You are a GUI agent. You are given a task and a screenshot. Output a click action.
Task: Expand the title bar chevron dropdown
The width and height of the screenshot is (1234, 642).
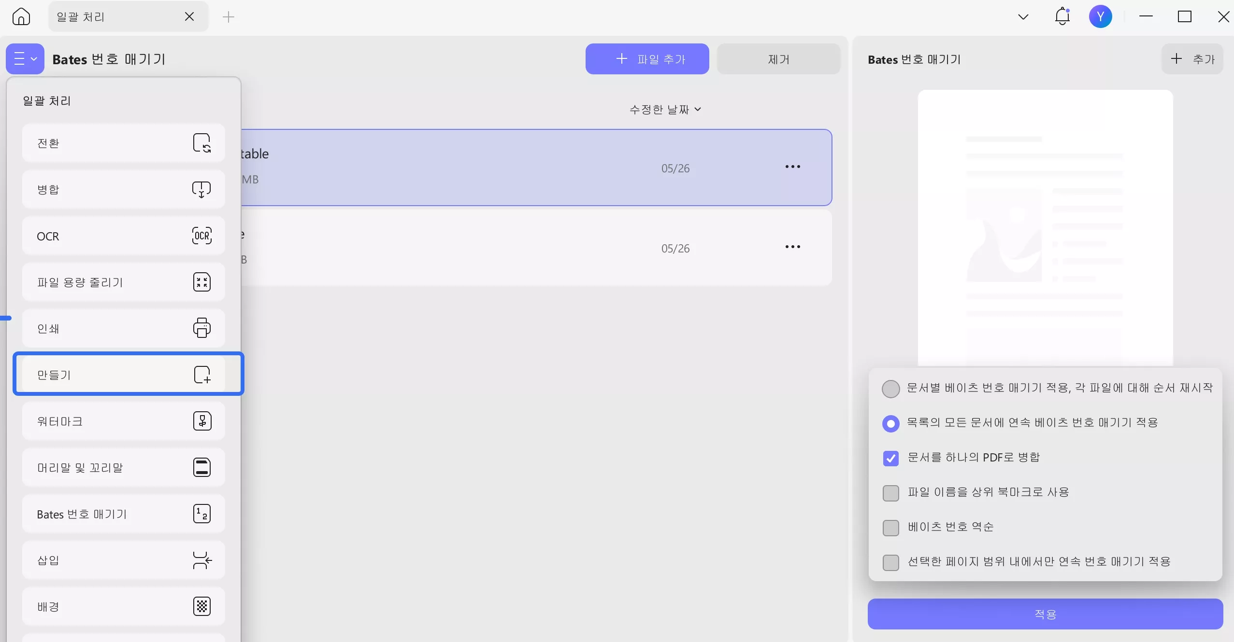(1023, 17)
